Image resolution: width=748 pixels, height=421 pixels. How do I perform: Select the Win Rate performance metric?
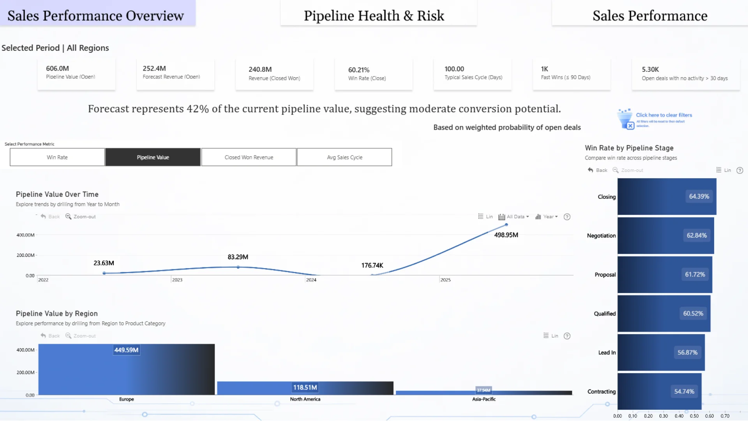(57, 157)
